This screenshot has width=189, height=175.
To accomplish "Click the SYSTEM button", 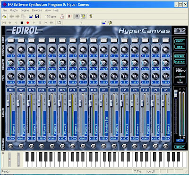I will point(180,62).
